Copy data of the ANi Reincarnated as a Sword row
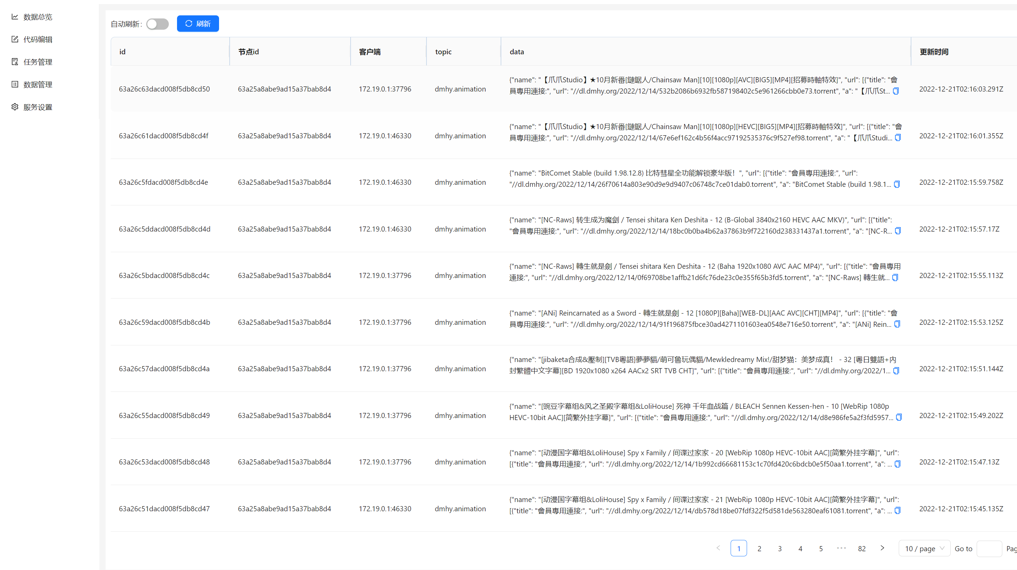1017x570 pixels. point(897,324)
